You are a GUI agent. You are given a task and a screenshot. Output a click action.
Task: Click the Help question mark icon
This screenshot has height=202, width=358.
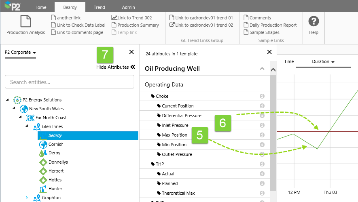pyautogui.click(x=314, y=22)
